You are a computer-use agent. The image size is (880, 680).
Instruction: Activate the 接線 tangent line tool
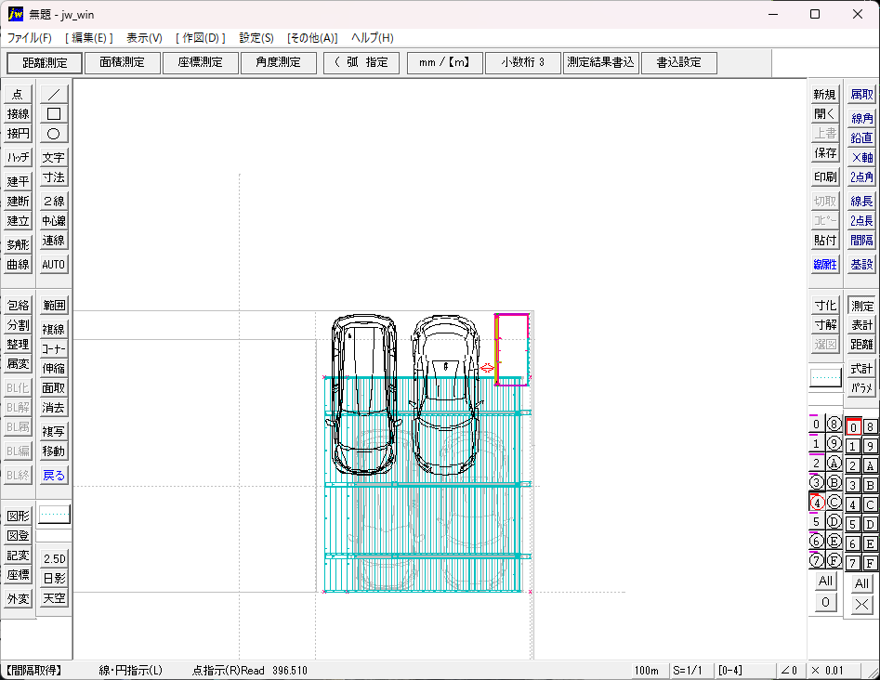pyautogui.click(x=18, y=114)
